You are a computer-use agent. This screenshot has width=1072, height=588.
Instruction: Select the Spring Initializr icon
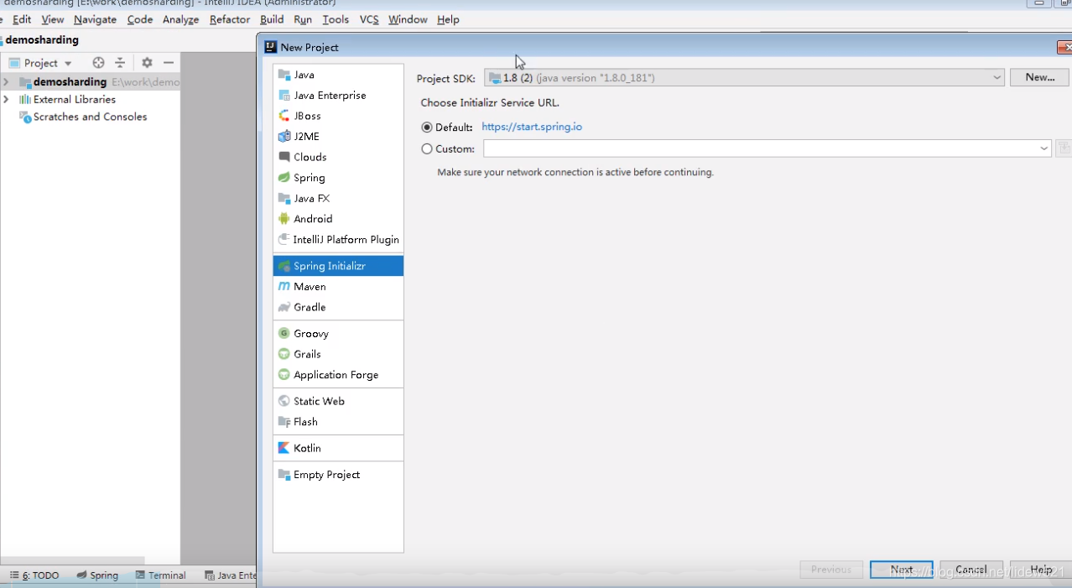coord(284,266)
